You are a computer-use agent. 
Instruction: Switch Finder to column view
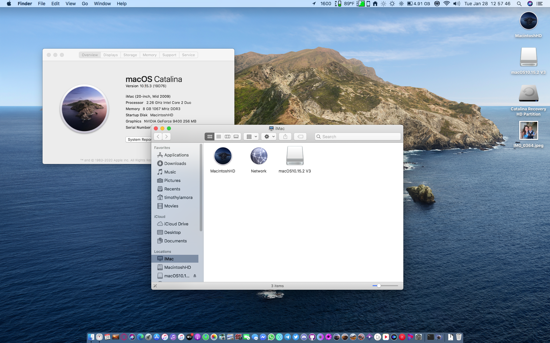coord(228,137)
